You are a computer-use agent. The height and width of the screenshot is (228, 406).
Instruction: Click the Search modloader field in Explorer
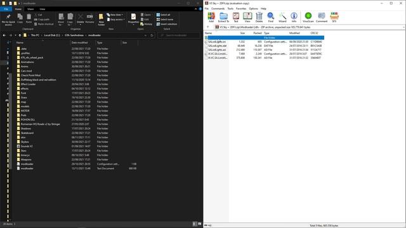point(179,35)
